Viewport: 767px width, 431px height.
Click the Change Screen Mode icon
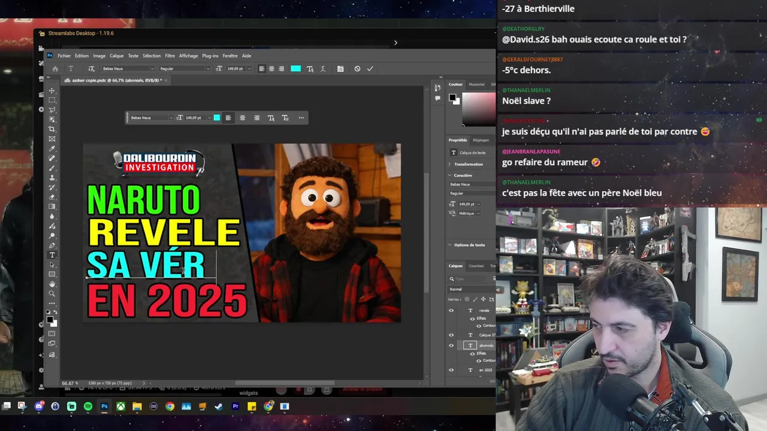click(52, 343)
